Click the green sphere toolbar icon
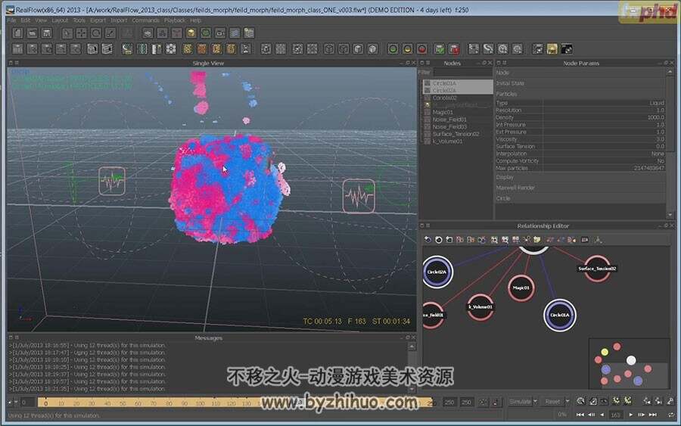The height and width of the screenshot is (426, 681). (x=393, y=49)
